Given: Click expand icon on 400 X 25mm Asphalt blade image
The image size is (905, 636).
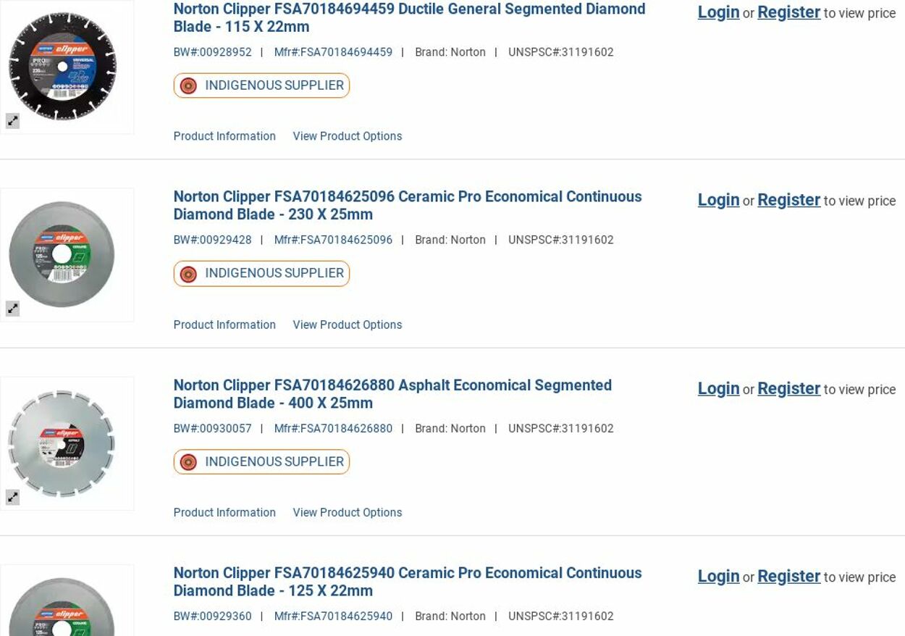Looking at the screenshot, I should coord(12,497).
